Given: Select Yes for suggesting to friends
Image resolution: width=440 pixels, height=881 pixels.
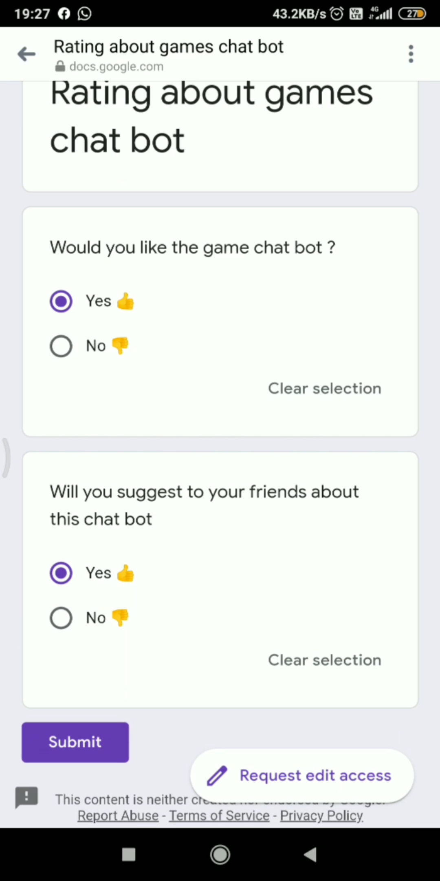Looking at the screenshot, I should tap(61, 573).
